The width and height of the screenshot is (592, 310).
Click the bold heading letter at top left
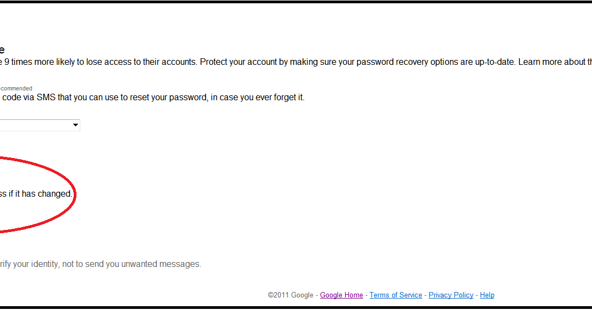click(x=2, y=50)
